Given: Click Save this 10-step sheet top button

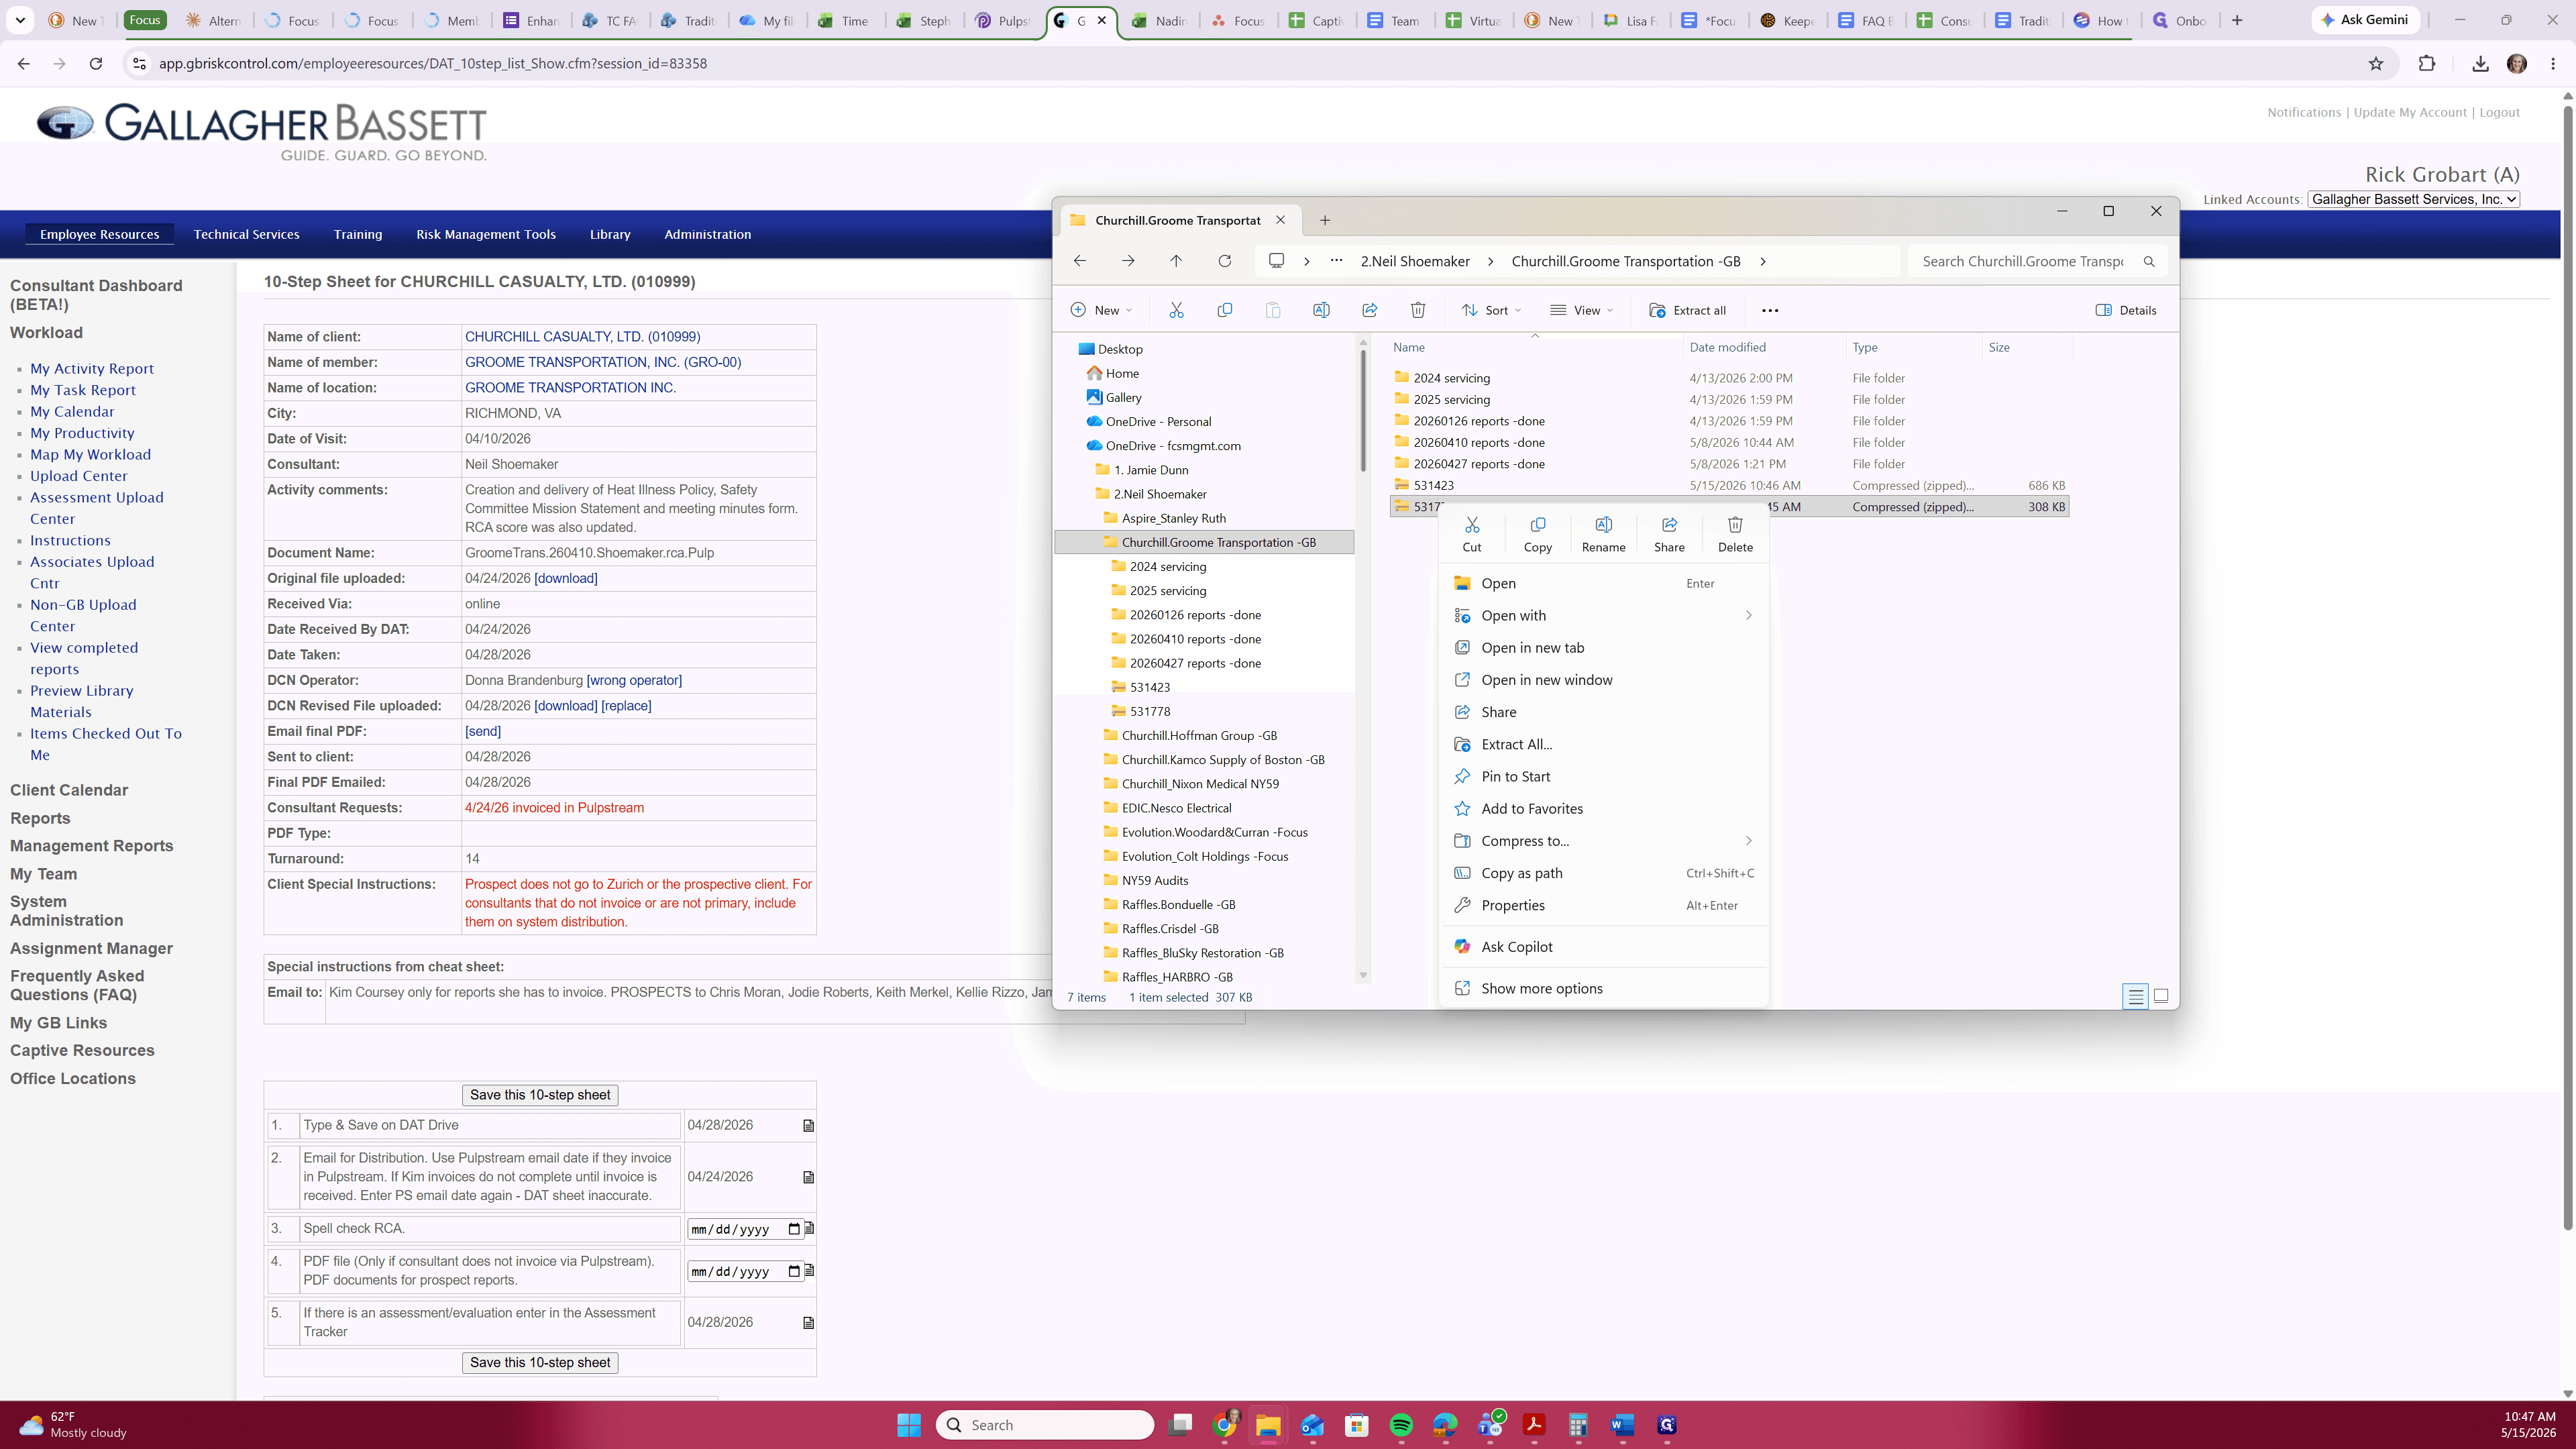Looking at the screenshot, I should (540, 1095).
